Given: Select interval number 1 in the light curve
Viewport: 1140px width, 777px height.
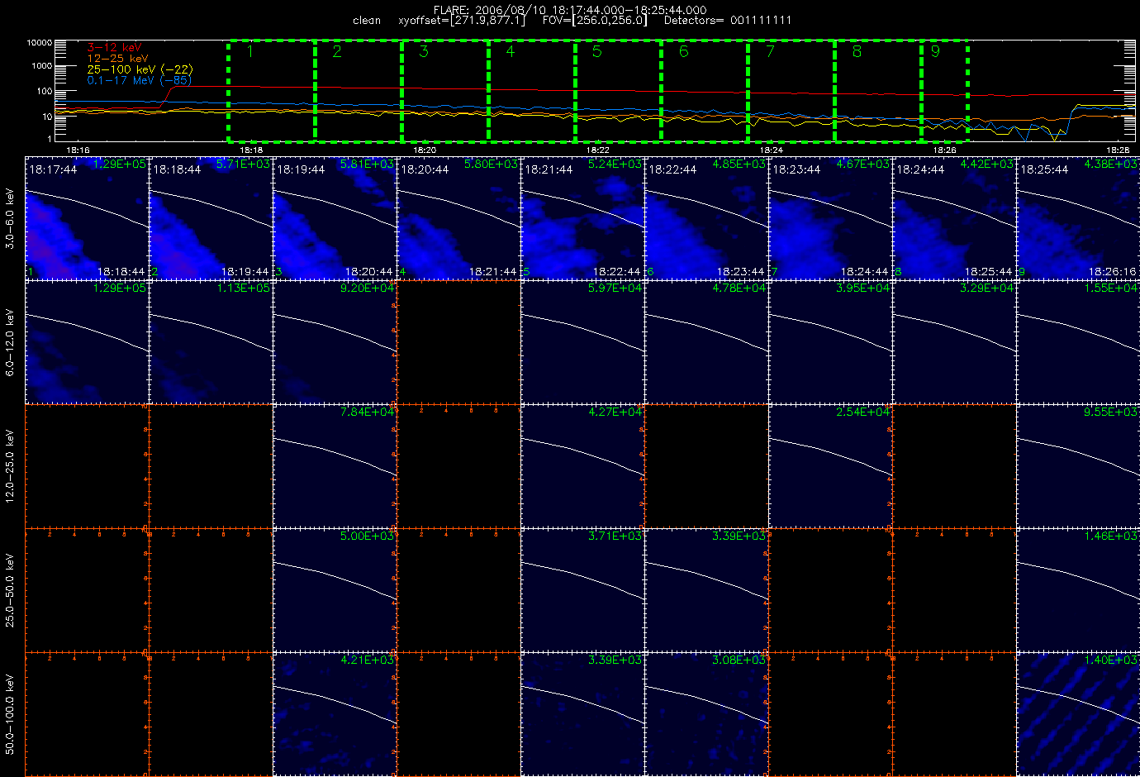Looking at the screenshot, I should 271,90.
